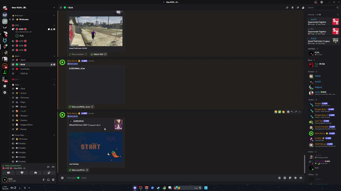Start an activity with controller button
Image resolution: width=341 pixels, height=191 pixels.
35,173
